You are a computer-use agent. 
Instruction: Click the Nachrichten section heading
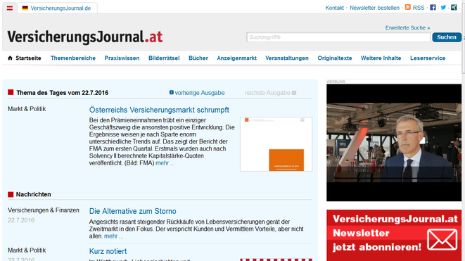click(33, 194)
